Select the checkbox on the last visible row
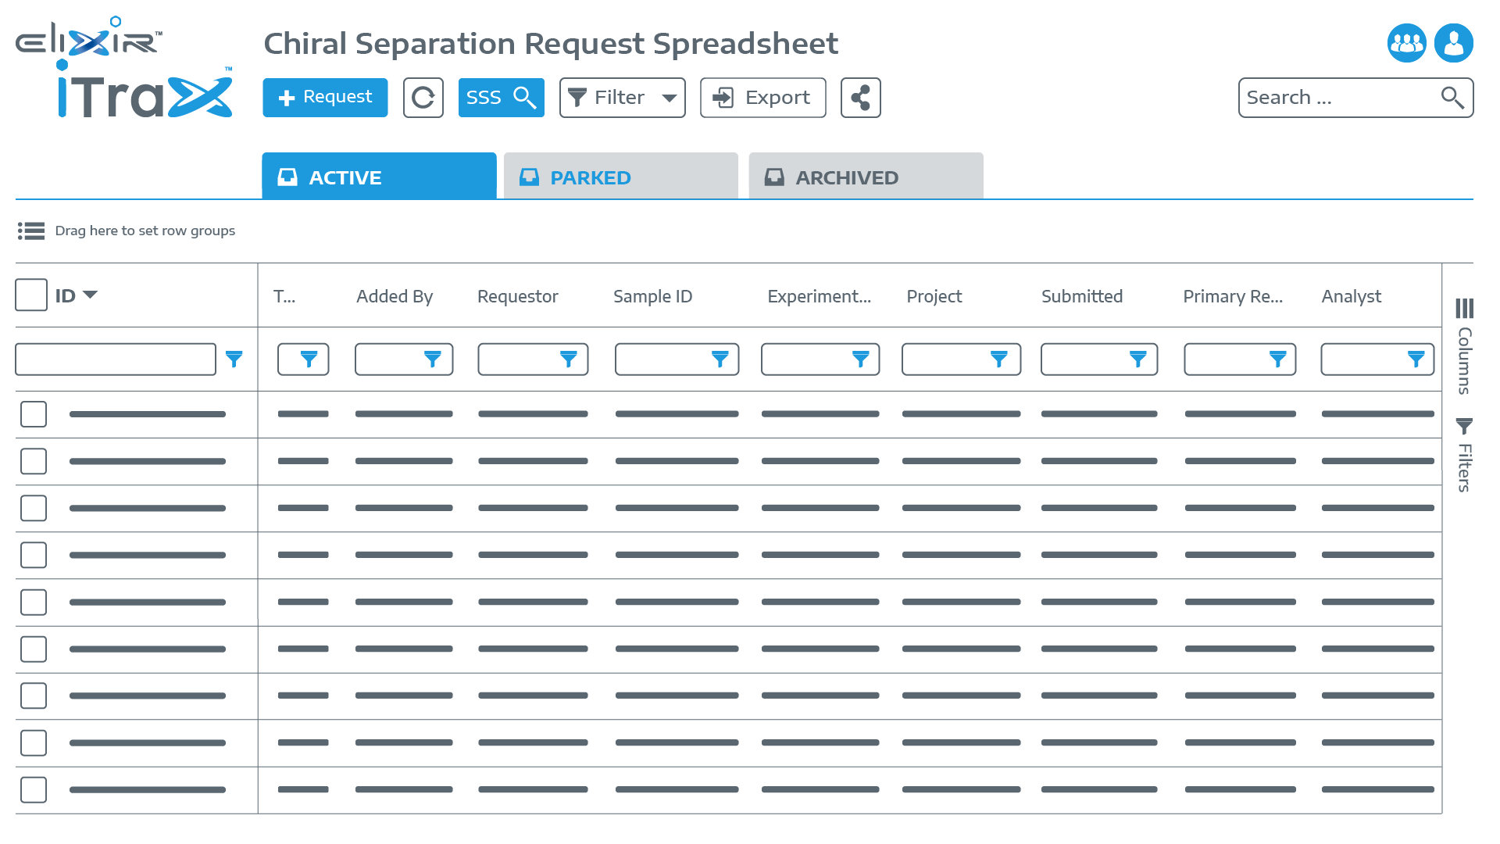This screenshot has width=1500, height=844. (x=34, y=789)
